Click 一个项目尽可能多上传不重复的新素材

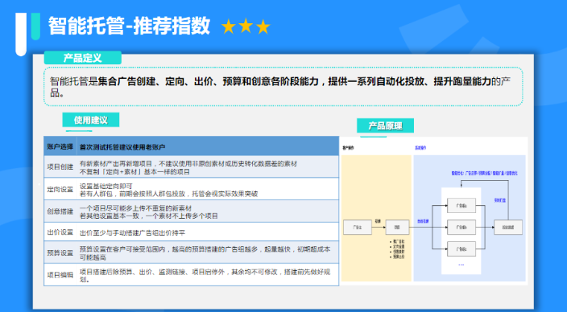(x=135, y=208)
